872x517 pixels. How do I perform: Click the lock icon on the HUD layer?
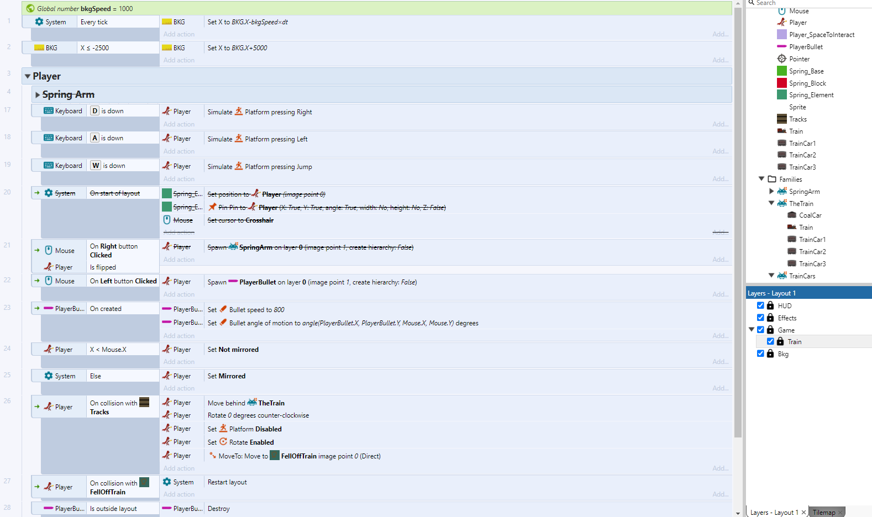pyautogui.click(x=770, y=305)
